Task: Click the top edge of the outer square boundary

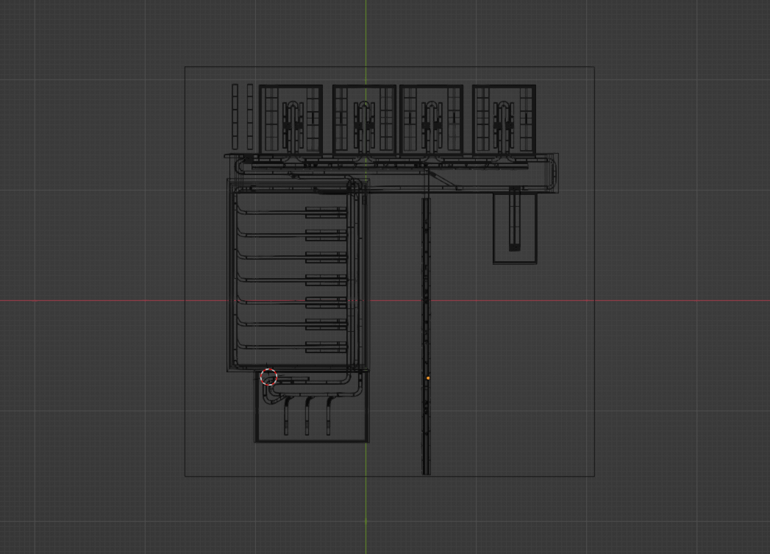Action: coord(390,67)
